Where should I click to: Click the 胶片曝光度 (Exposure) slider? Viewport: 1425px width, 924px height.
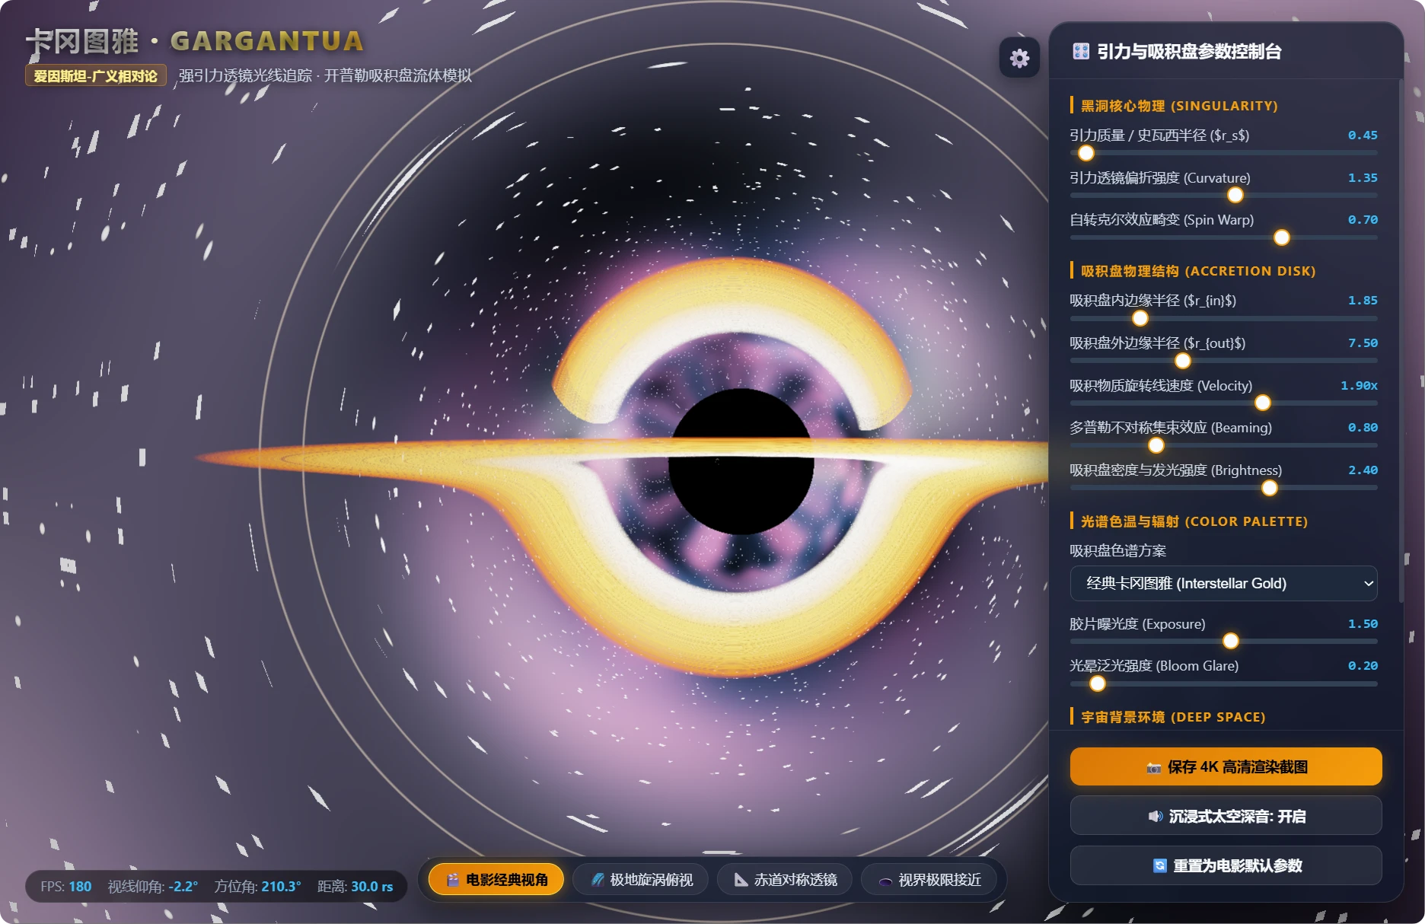click(x=1223, y=642)
